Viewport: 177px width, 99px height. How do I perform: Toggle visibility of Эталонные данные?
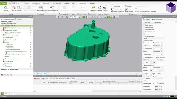[31, 28]
